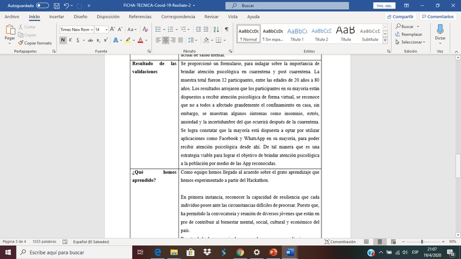This screenshot has width=461, height=259.
Task: Click the numbered list icon
Action: [x=170, y=29]
